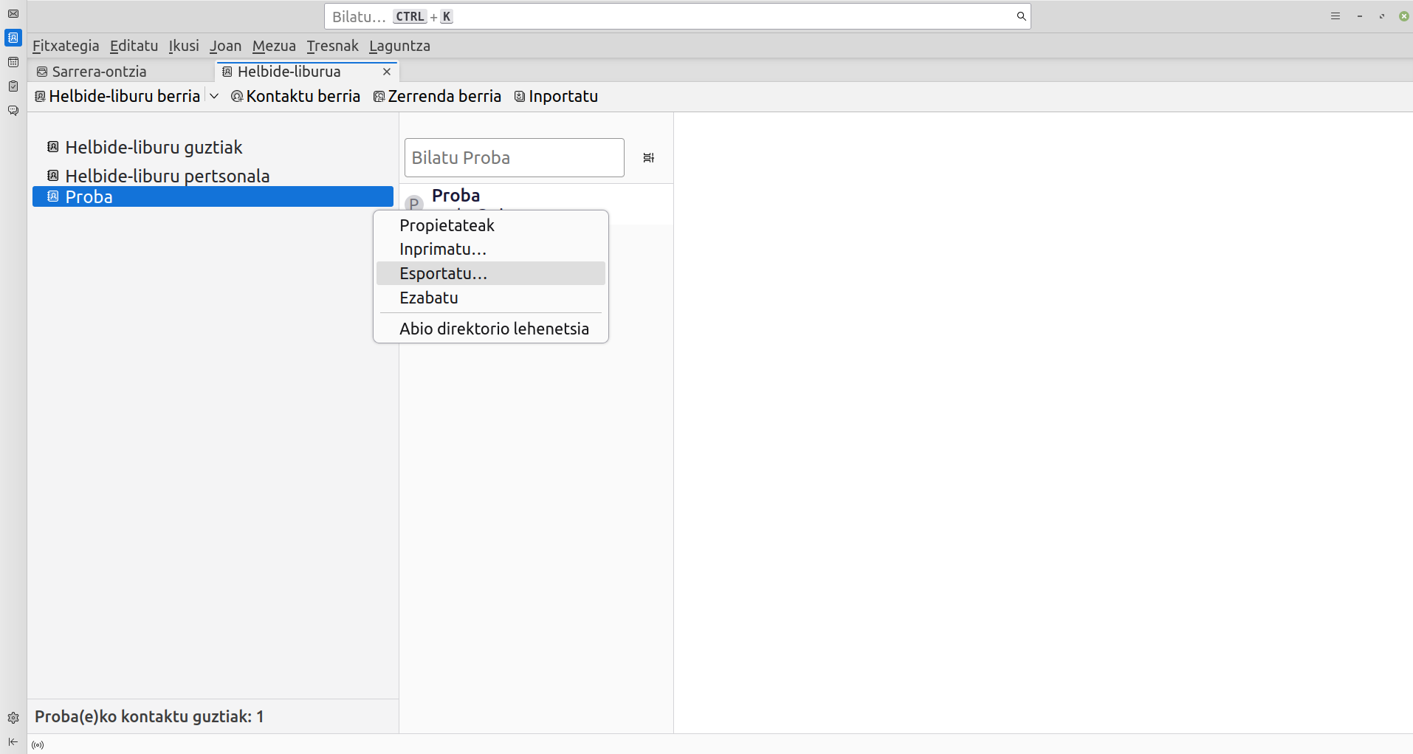1413x754 pixels.
Task: Open the Tresnak menu
Action: click(x=332, y=46)
